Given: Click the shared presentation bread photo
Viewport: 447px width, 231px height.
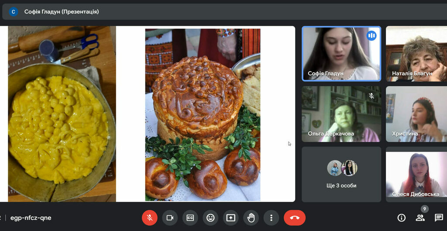Looking at the screenshot, I should [x=203, y=114].
